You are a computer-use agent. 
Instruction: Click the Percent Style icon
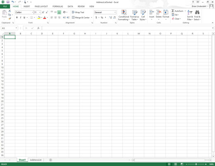click(x=102, y=17)
